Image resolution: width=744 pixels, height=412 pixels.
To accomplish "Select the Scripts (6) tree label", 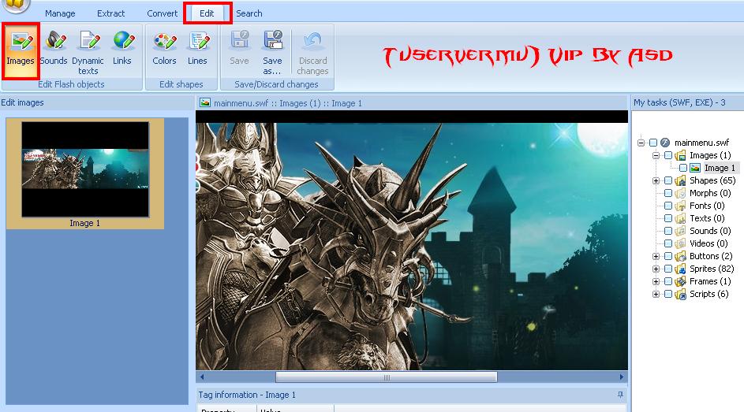I will (x=708, y=294).
